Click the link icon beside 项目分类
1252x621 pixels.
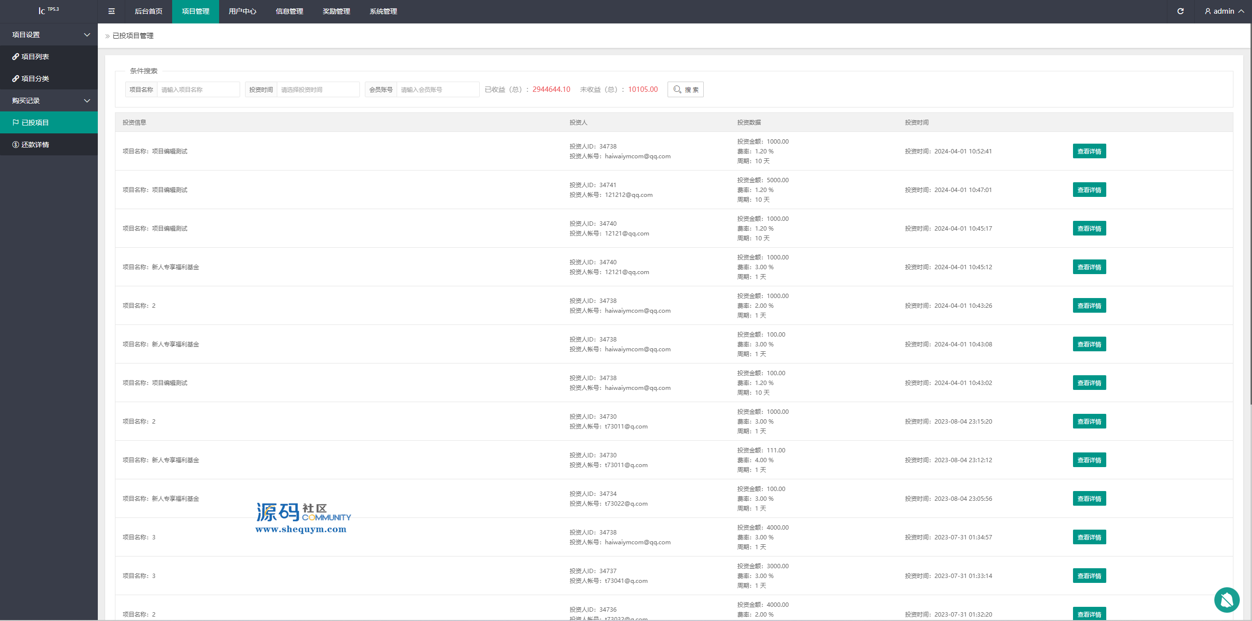(16, 79)
